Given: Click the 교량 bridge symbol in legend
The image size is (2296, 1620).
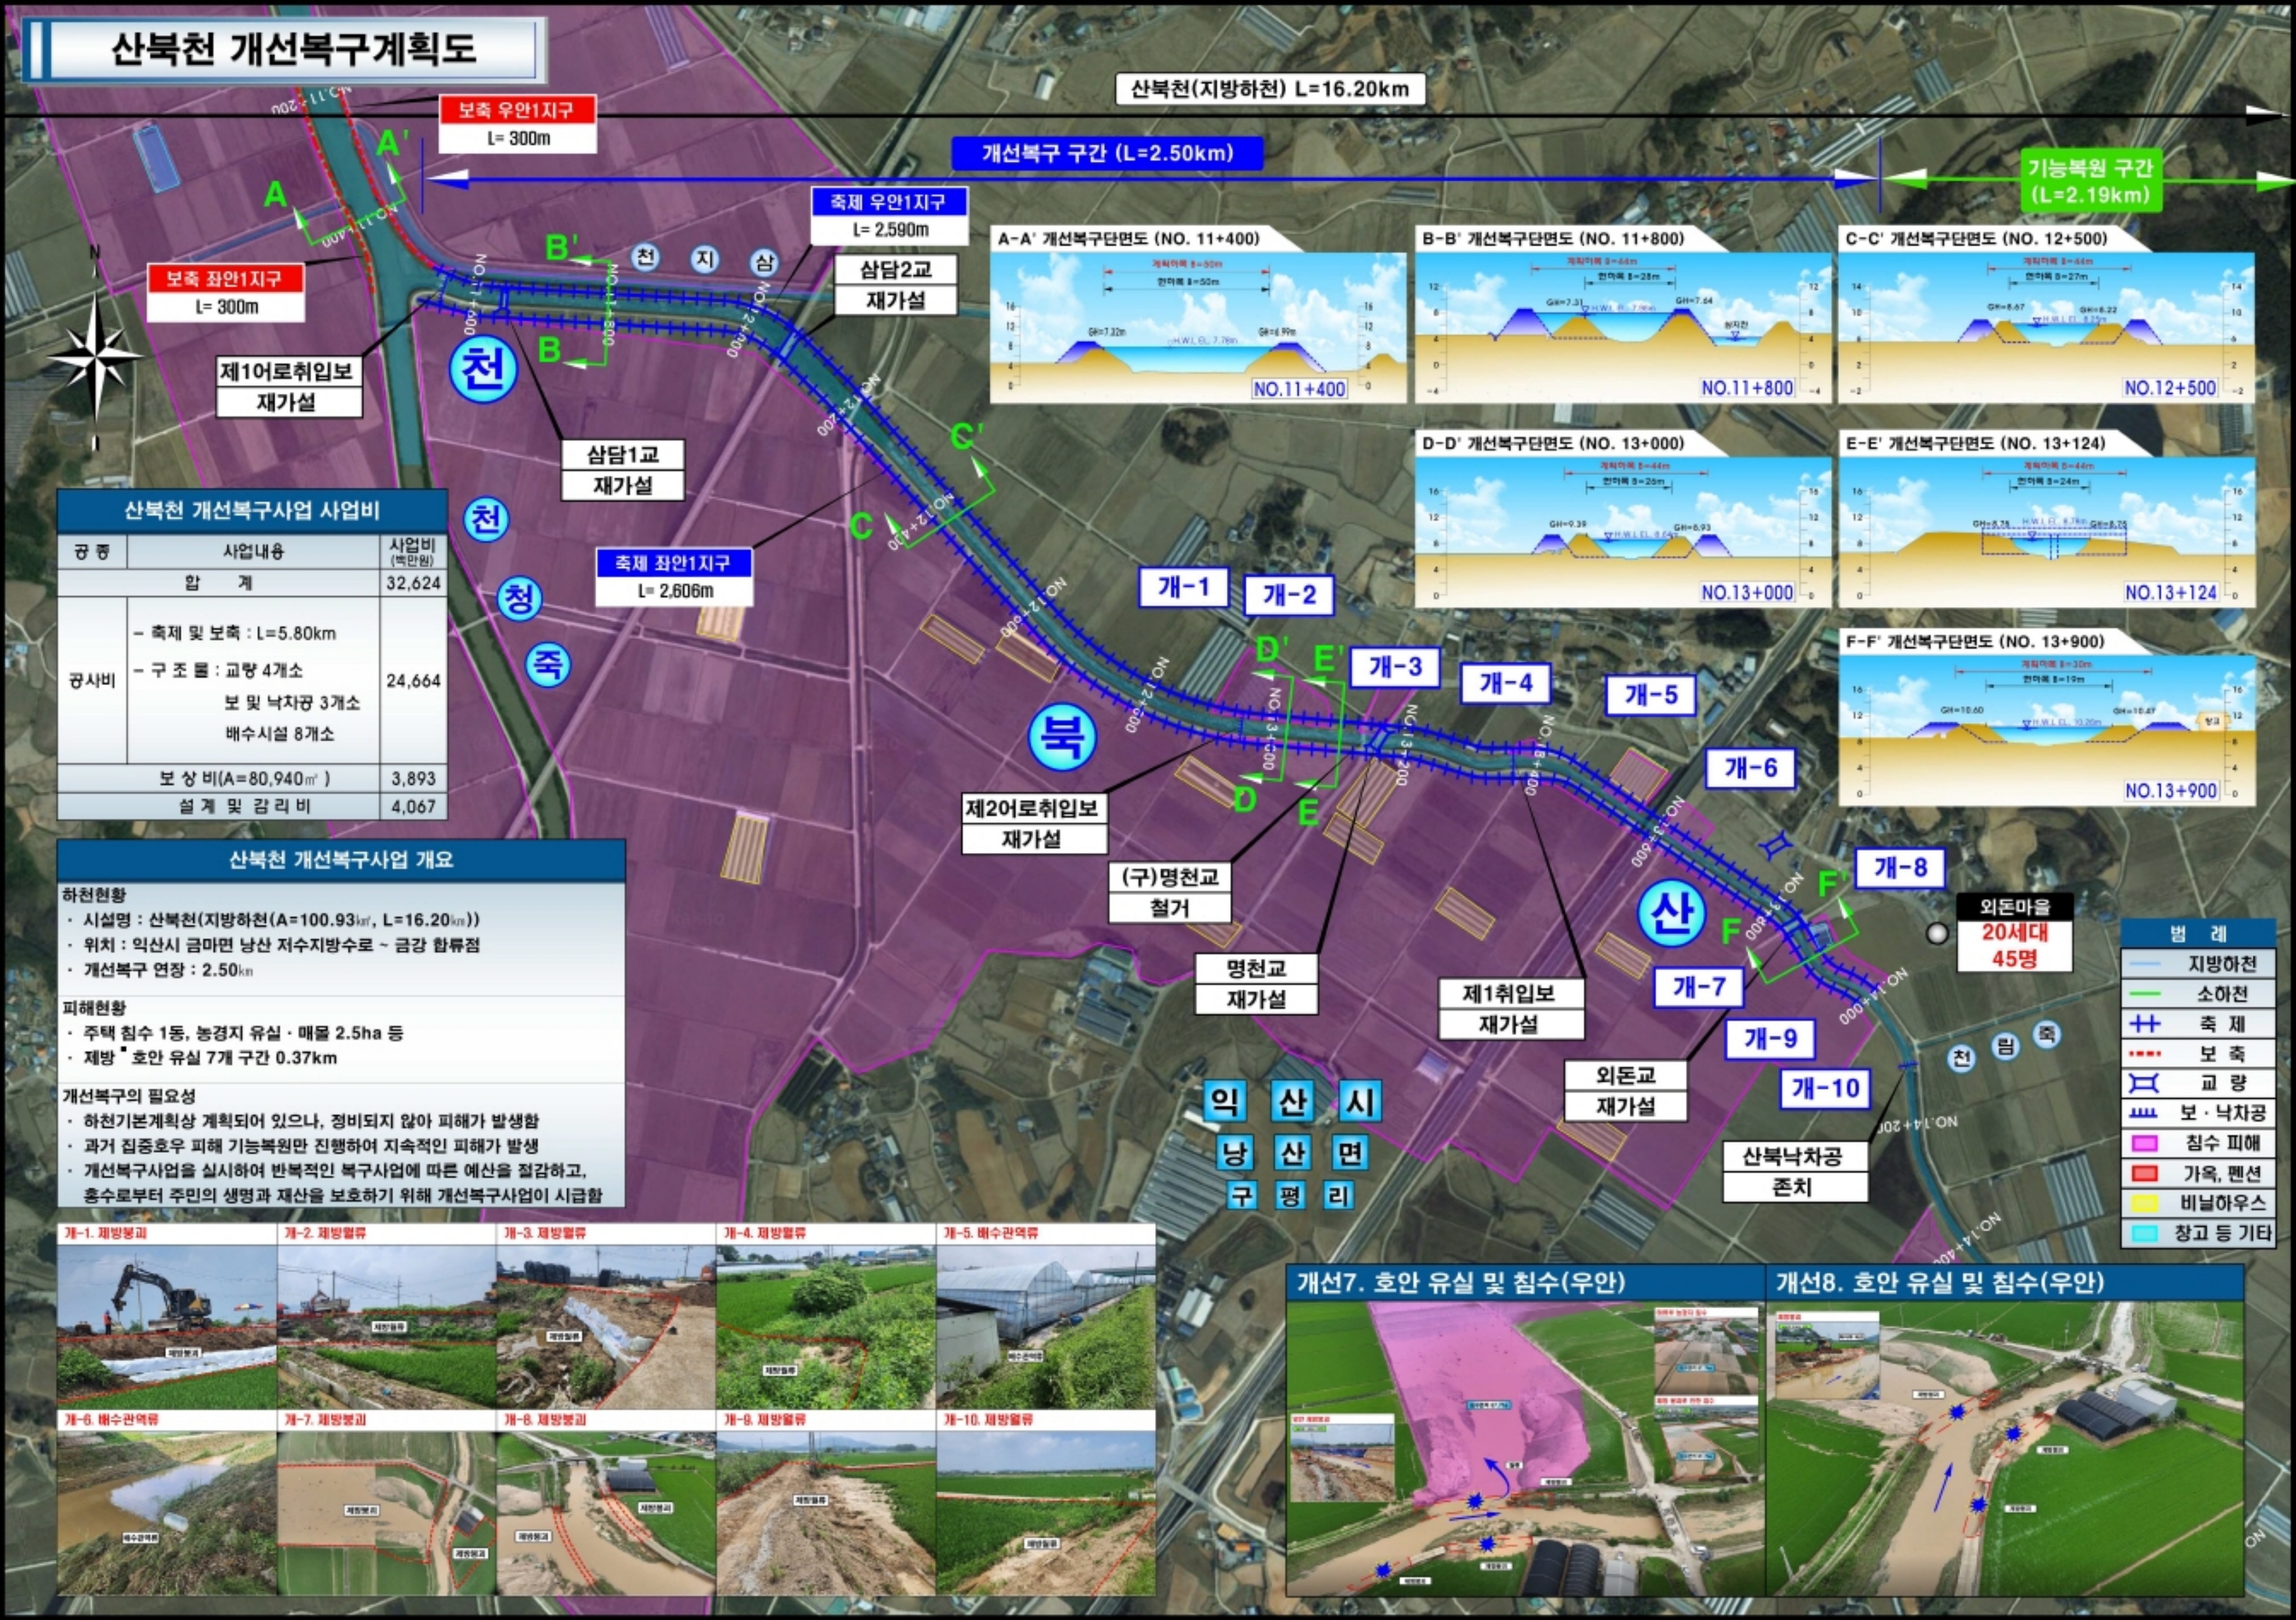Looking at the screenshot, I should point(2145,1083).
